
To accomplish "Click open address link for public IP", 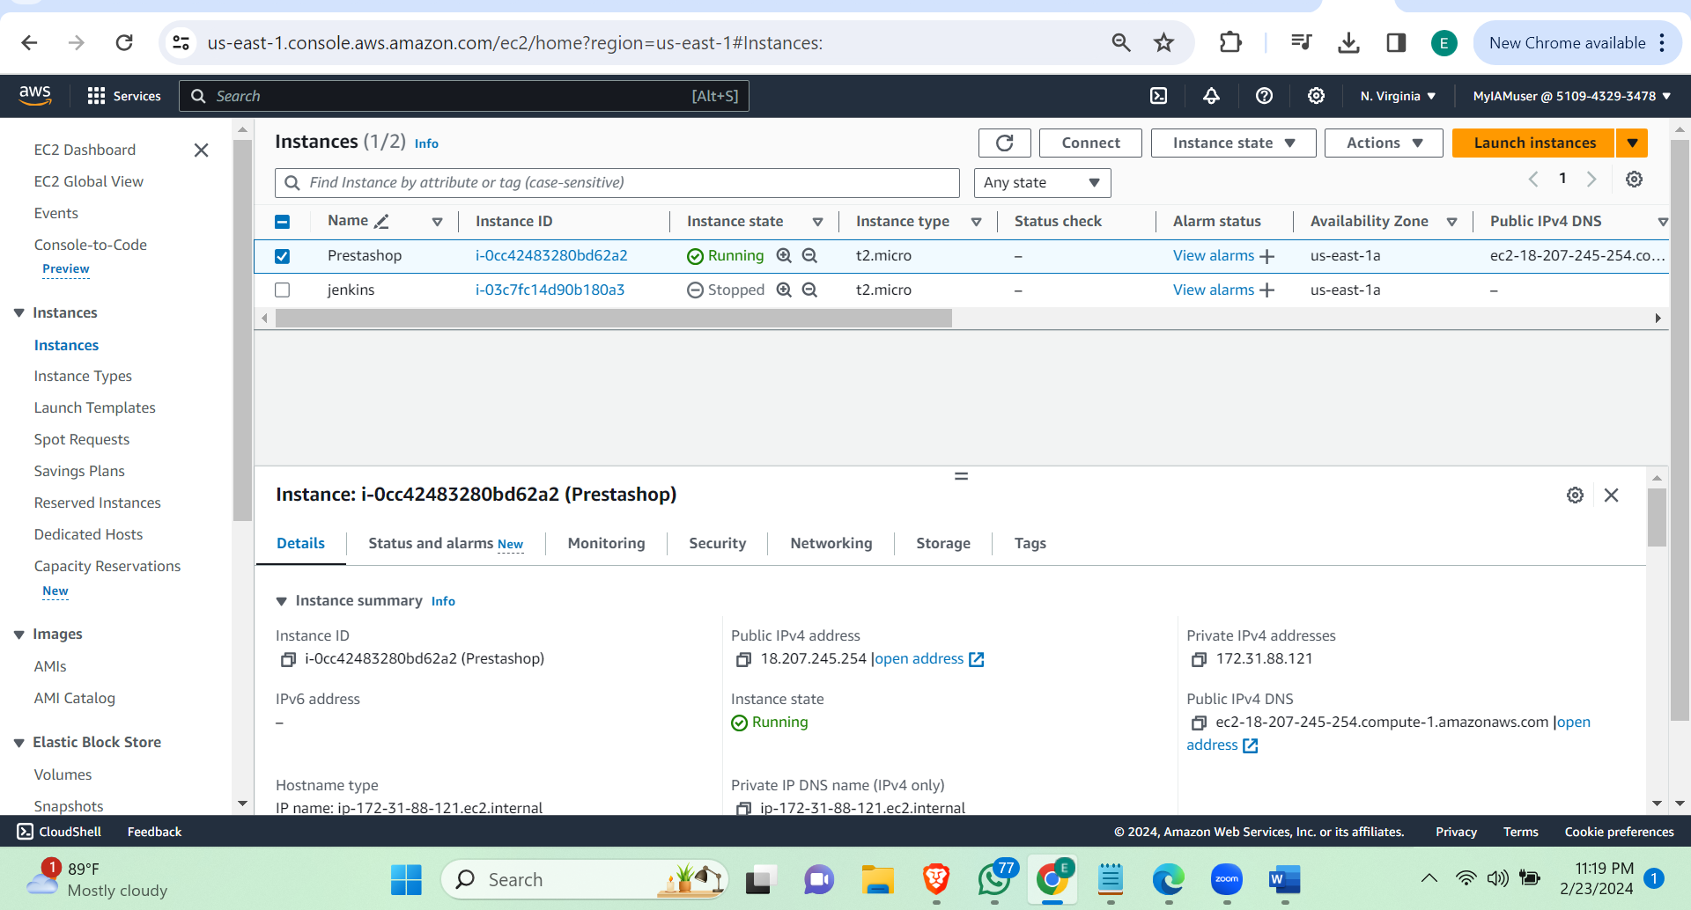I will [928, 659].
